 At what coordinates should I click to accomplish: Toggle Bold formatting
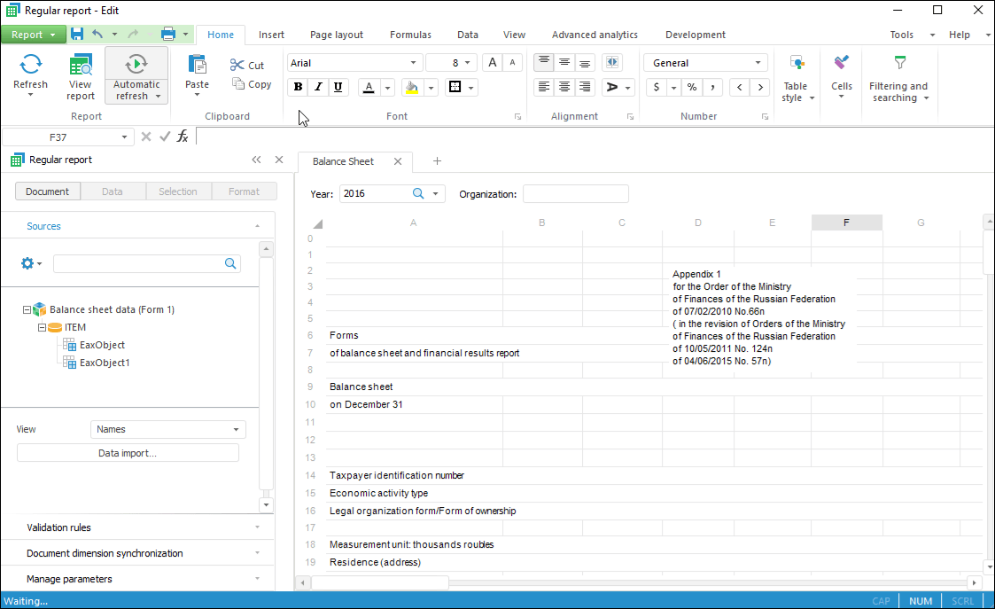click(x=298, y=87)
